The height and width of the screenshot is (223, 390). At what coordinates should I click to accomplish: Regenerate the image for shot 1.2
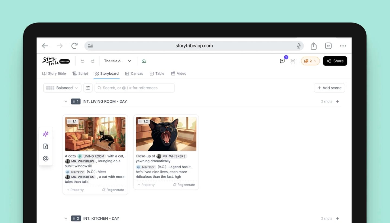184,185
